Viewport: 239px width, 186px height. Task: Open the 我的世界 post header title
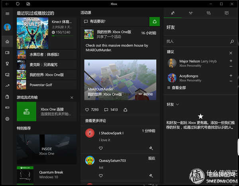[114, 32]
